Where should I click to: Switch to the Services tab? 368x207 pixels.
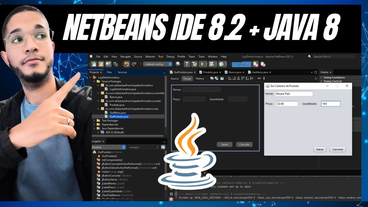(122, 72)
